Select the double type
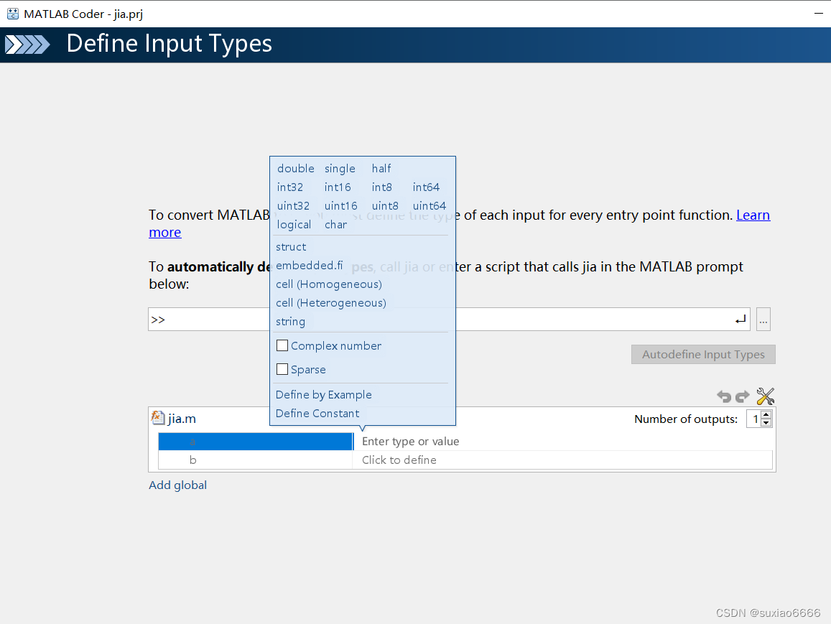This screenshot has height=624, width=831. 296,169
